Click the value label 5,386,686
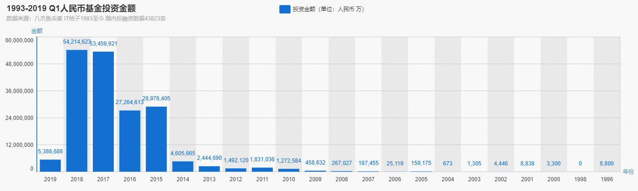 [x=50, y=151]
